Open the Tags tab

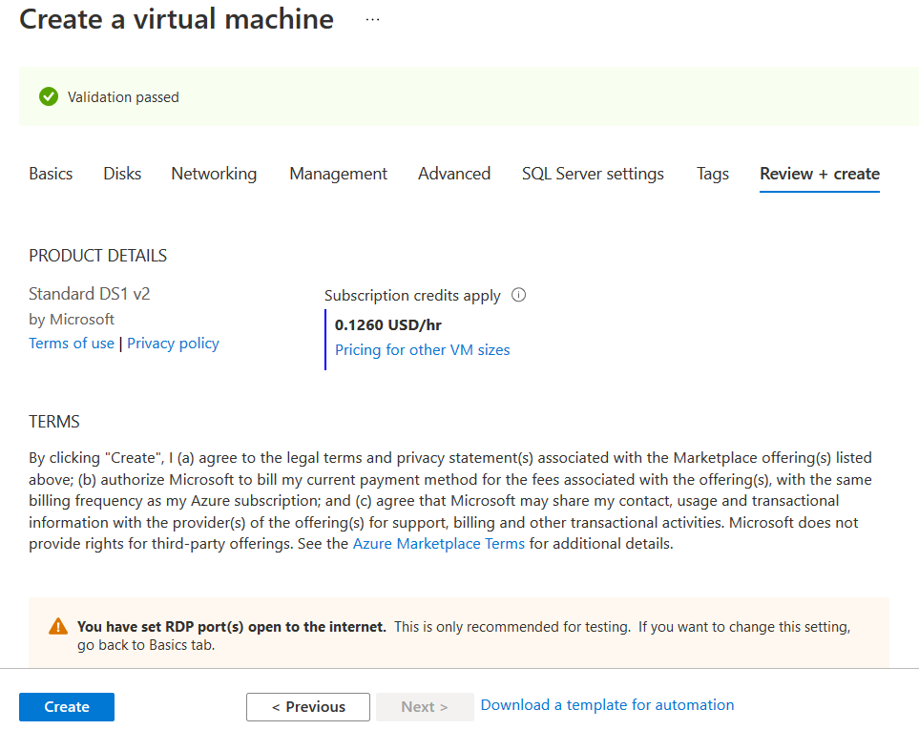[x=713, y=174]
